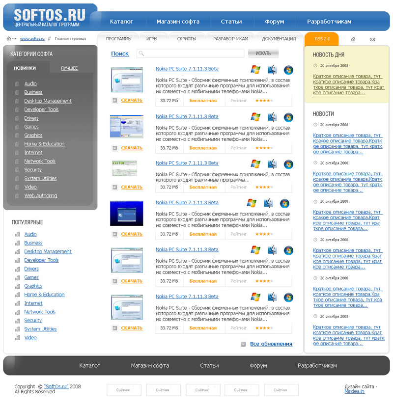Click Windows icon of the fourth Nokia listing
The width and height of the screenshot is (393, 407).
pos(252,203)
